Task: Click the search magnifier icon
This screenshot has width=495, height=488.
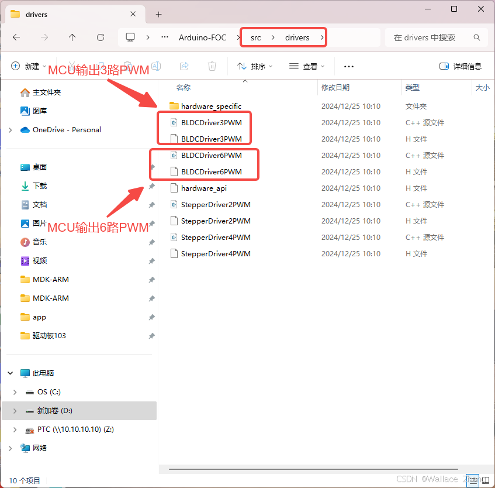Action: (477, 37)
